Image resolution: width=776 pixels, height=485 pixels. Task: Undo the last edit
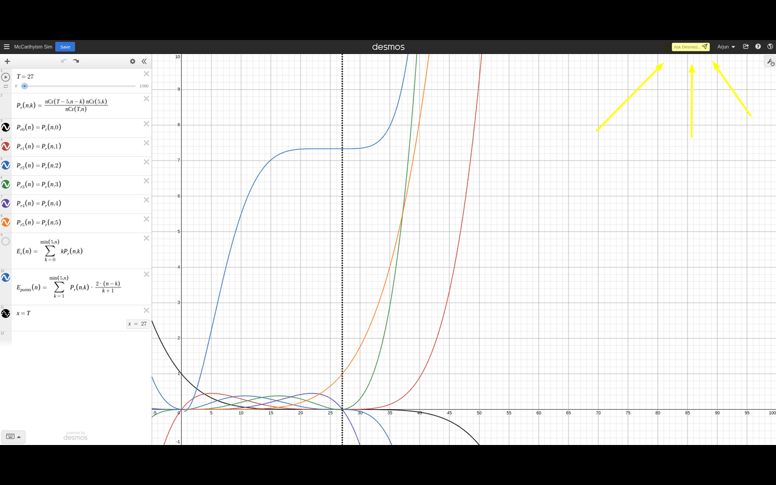coord(64,61)
